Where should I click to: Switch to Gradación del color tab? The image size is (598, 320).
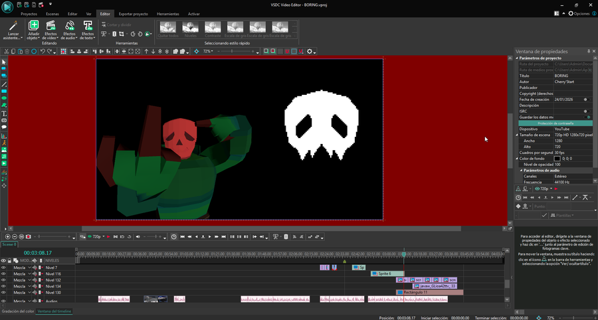(x=17, y=311)
